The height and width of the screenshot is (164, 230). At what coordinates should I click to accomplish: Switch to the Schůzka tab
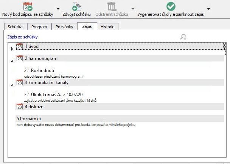point(15,27)
